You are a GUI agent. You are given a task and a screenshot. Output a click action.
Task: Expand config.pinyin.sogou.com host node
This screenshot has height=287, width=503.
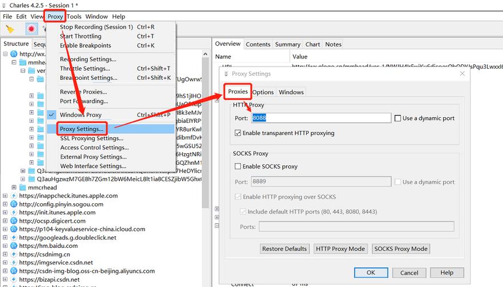point(5,204)
